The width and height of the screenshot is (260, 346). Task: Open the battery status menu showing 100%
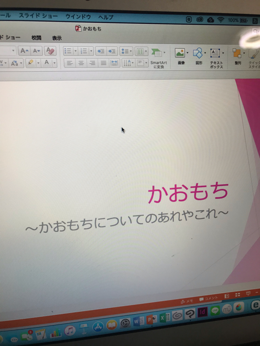(x=237, y=20)
